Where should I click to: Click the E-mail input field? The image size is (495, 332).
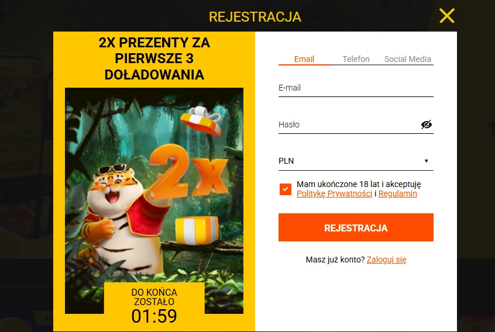click(356, 88)
